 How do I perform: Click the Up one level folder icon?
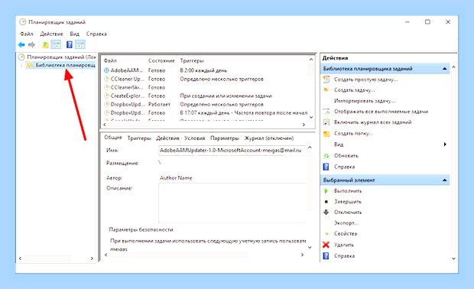[45, 45]
